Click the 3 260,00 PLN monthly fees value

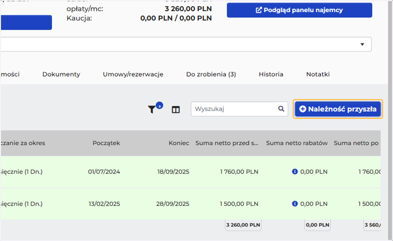pyautogui.click(x=188, y=9)
